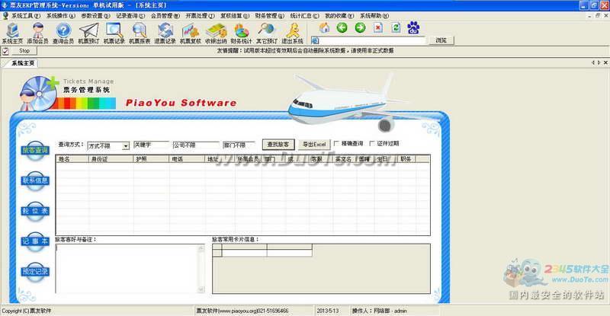Click the 导出Excel button
The height and width of the screenshot is (316, 610).
314,144
